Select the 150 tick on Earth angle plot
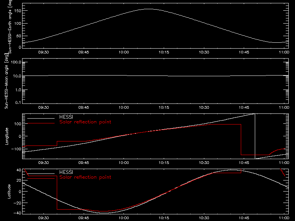The image size is (295, 221). tap(18, 11)
